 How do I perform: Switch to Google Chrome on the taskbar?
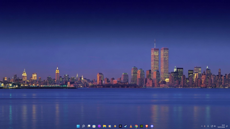136,126
